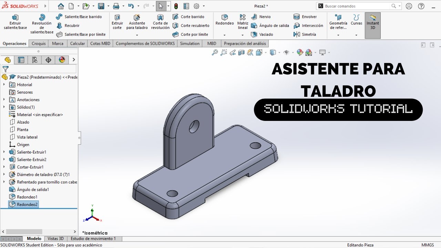Image resolution: width=441 pixels, height=248 pixels.
Task: Click the Envolver tool
Action: tap(305, 17)
